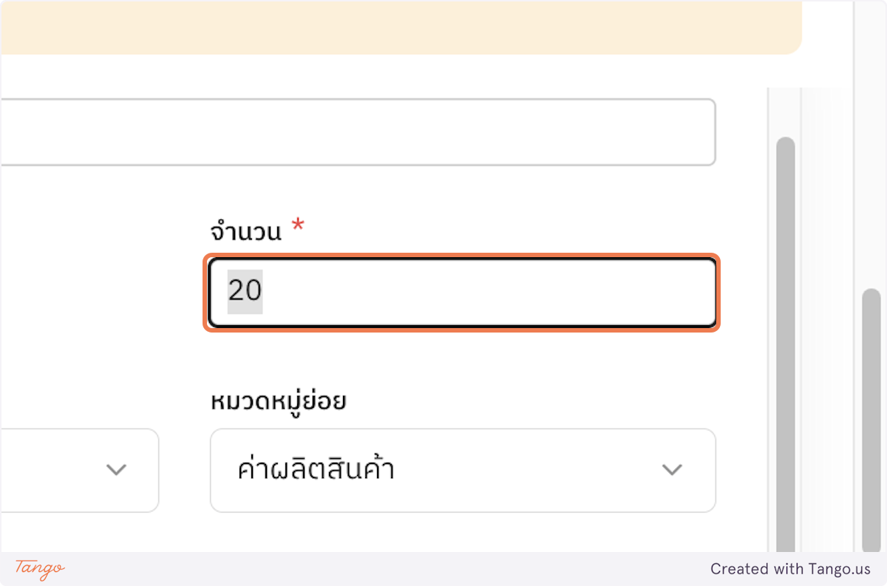Click the chevron icon beside ค่าผลิตสินค้า
The width and height of the screenshot is (887, 586).
pos(671,470)
